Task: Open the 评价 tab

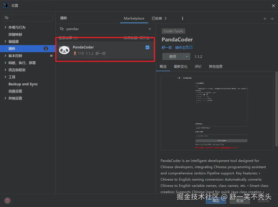Action: tap(198, 66)
